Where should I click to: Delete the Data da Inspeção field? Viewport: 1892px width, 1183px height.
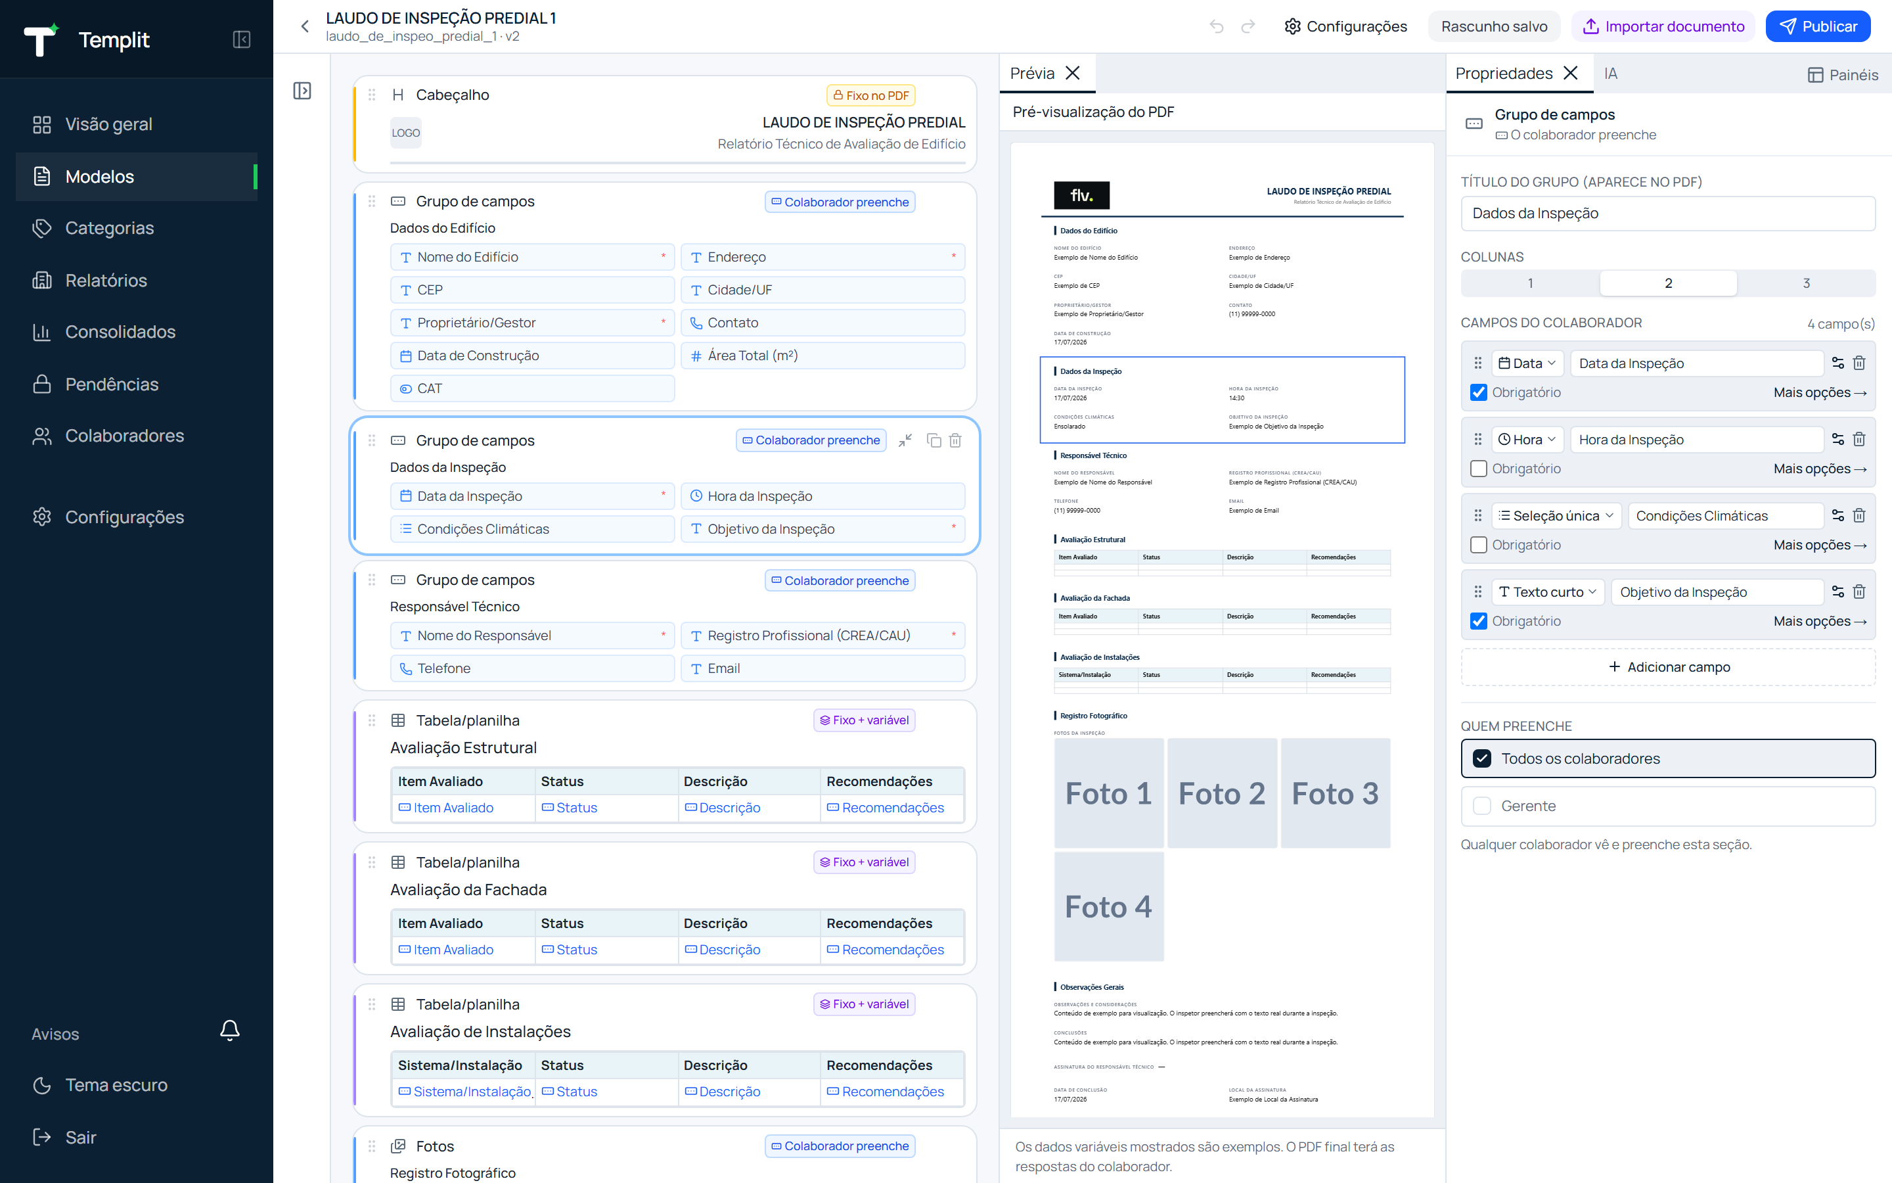(1860, 363)
